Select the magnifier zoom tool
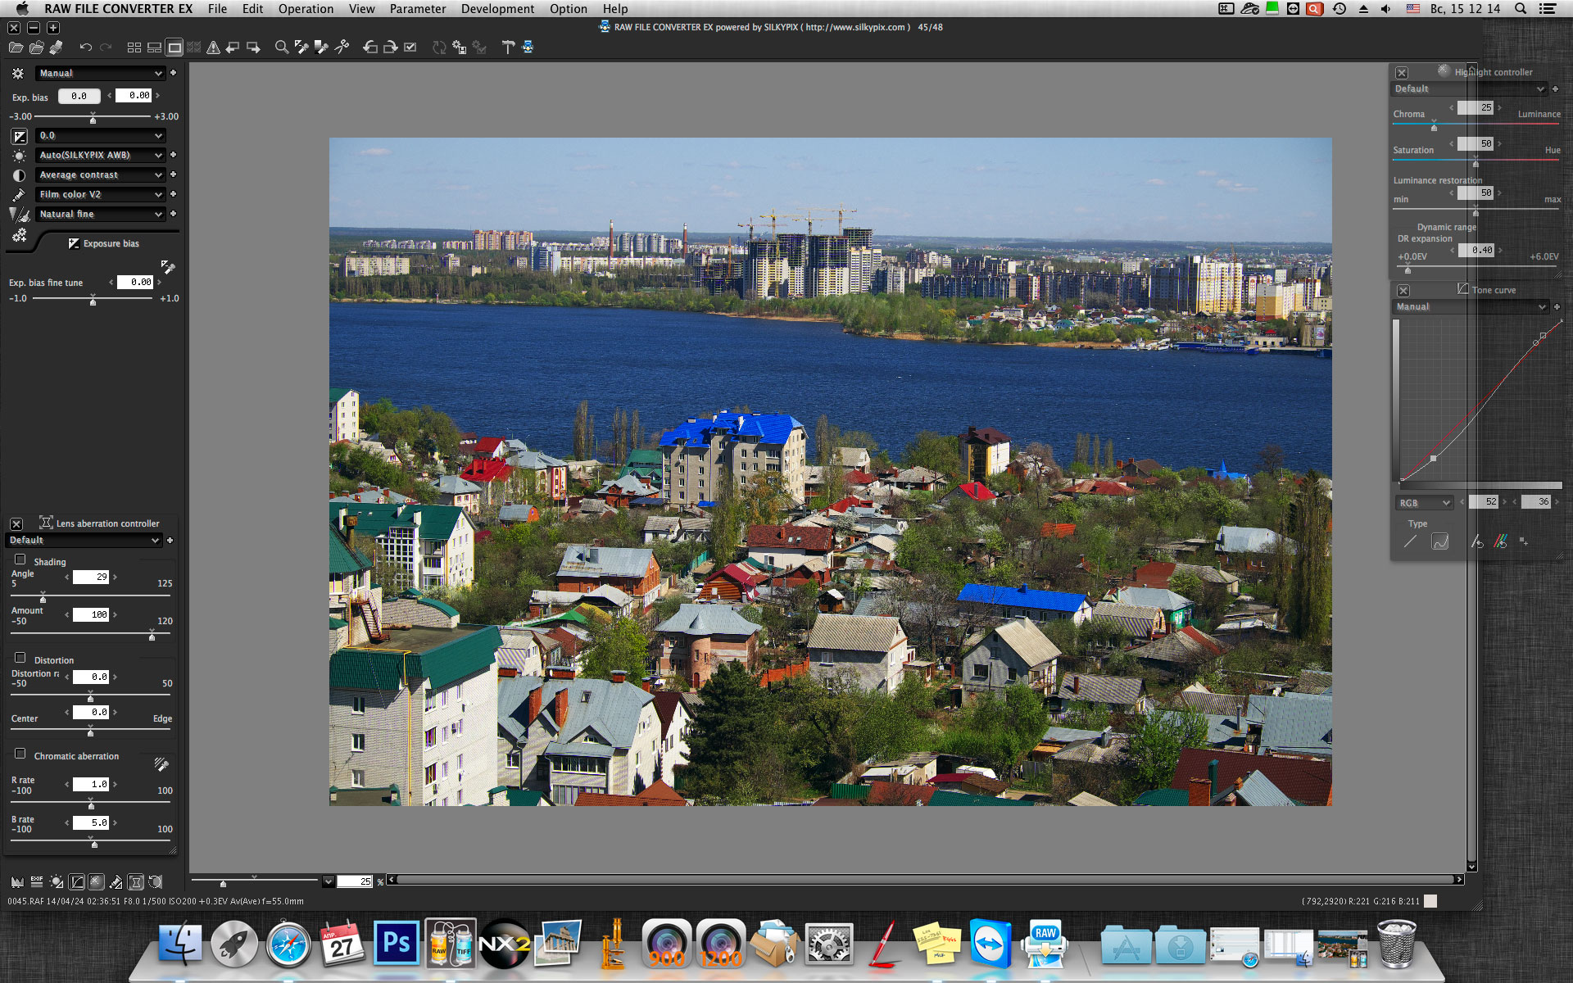Viewport: 1573px width, 983px height. coord(282,48)
